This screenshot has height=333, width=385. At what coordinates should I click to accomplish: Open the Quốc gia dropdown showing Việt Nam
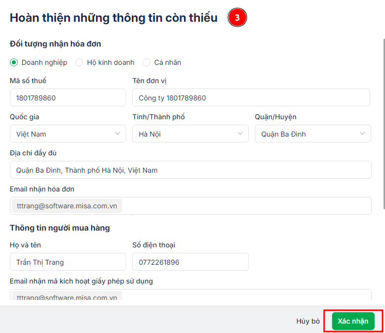pos(68,134)
